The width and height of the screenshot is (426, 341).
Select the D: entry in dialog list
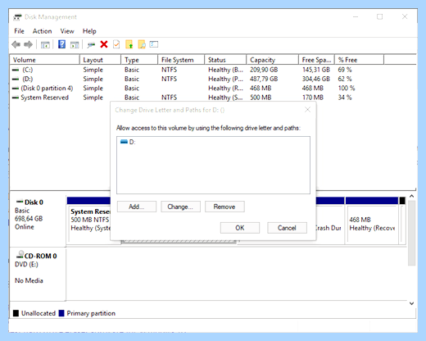coord(128,142)
